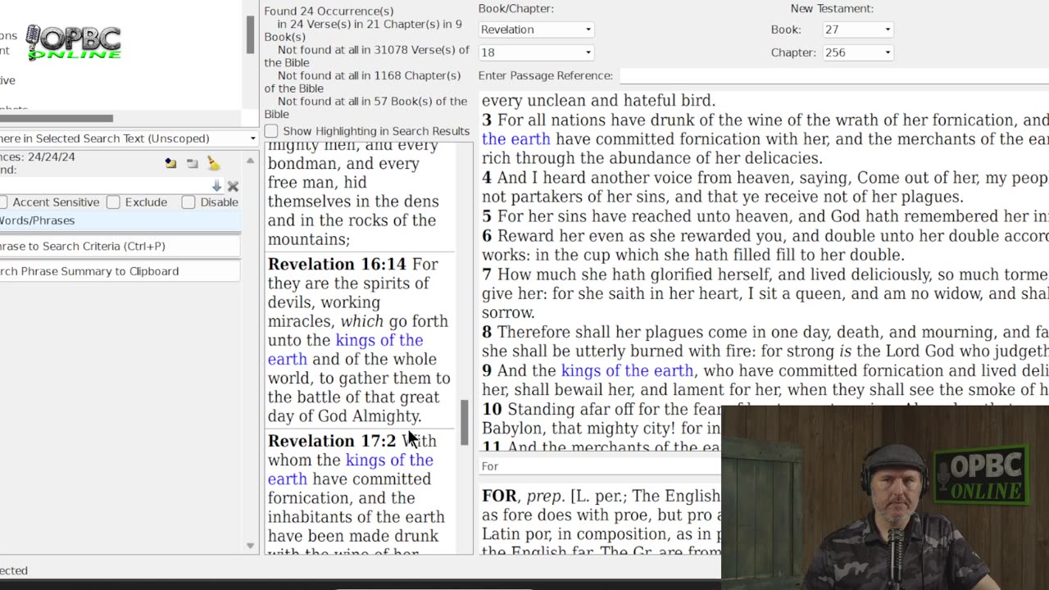1049x590 pixels.
Task: Click the down arrow of the search phrase panel scrollbar
Action: point(250,546)
